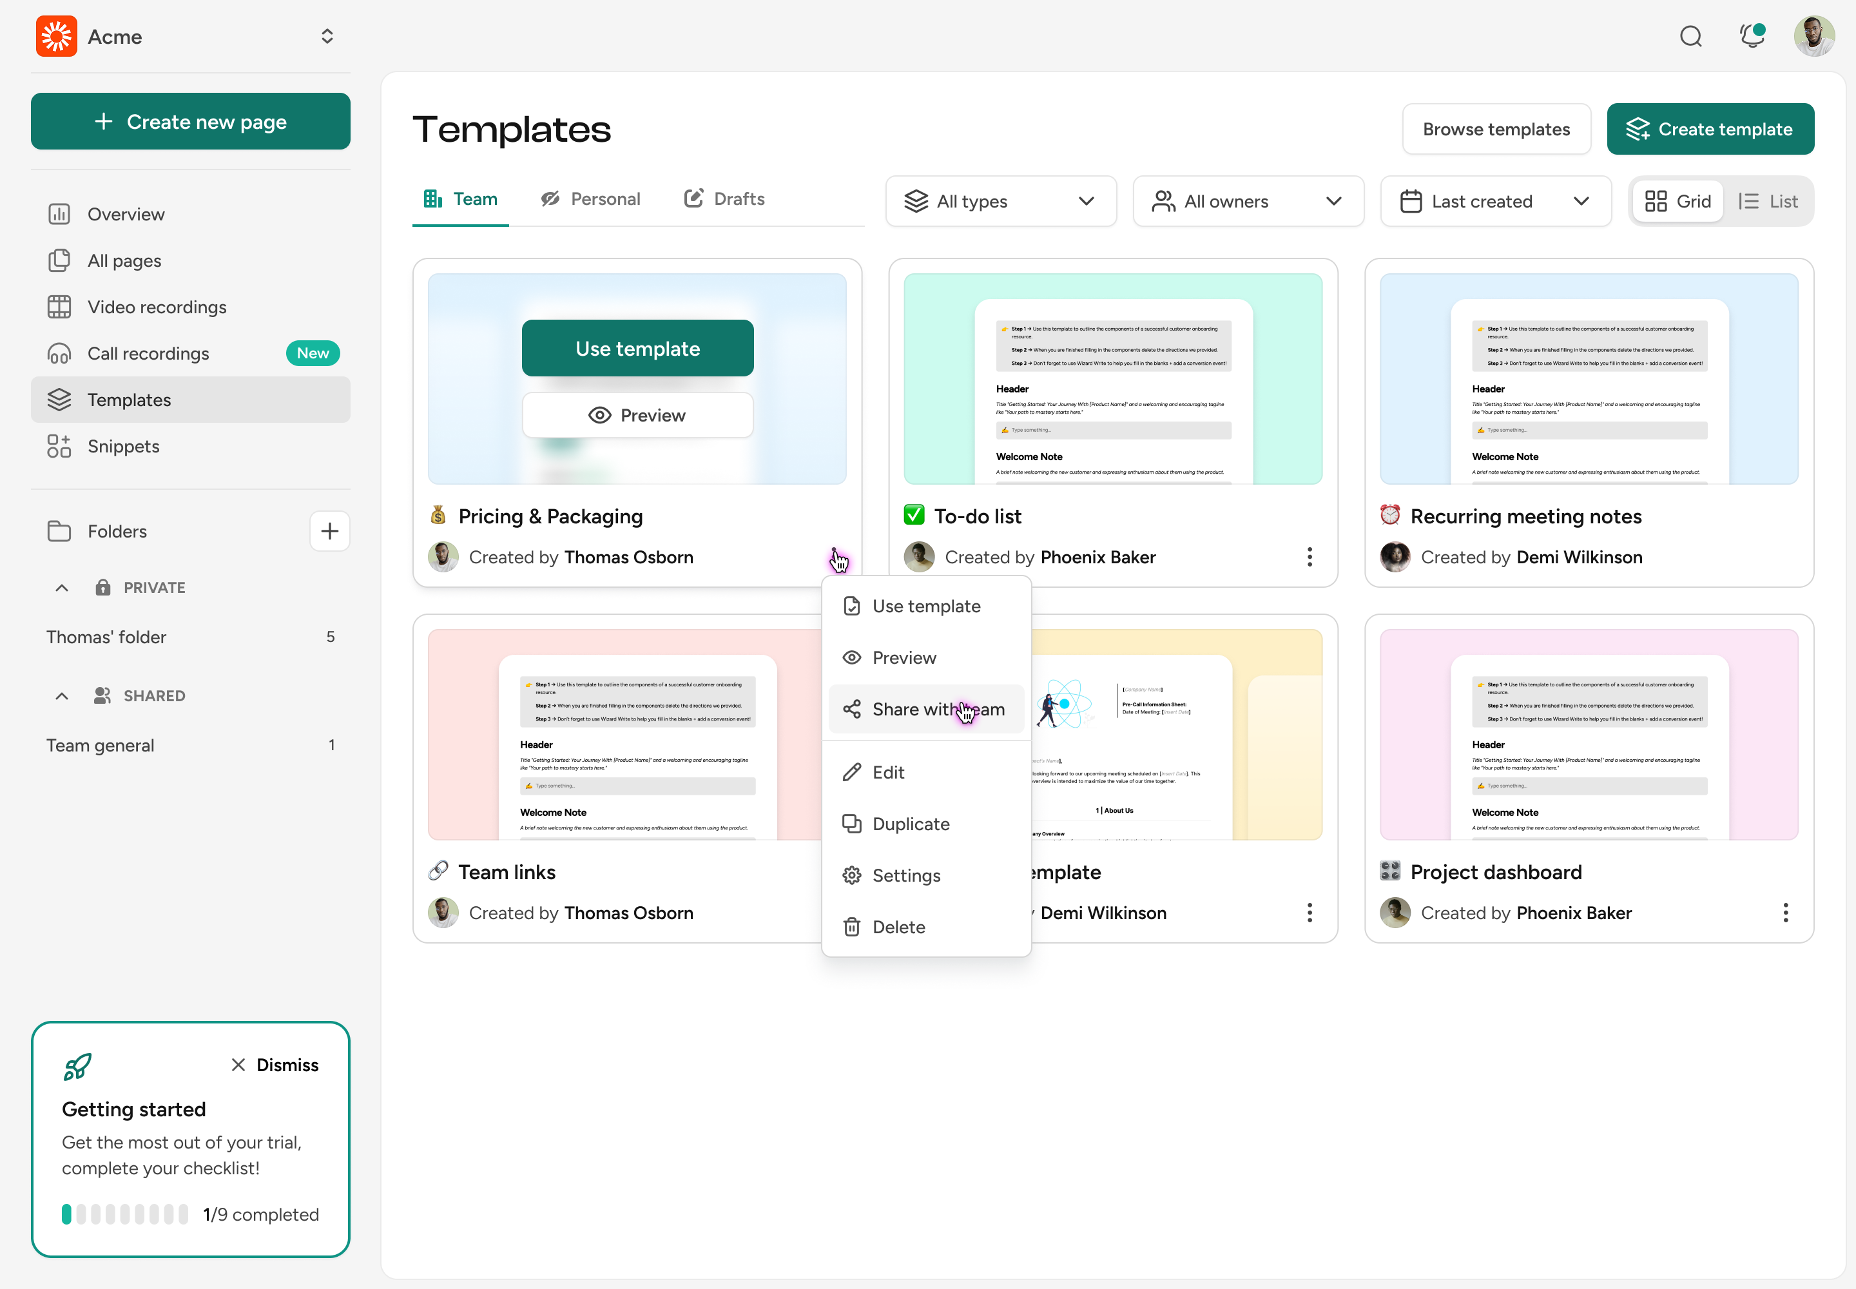Click Demi Wilkinson avatar on Recurring meeting notes
1856x1289 pixels.
coord(1395,556)
